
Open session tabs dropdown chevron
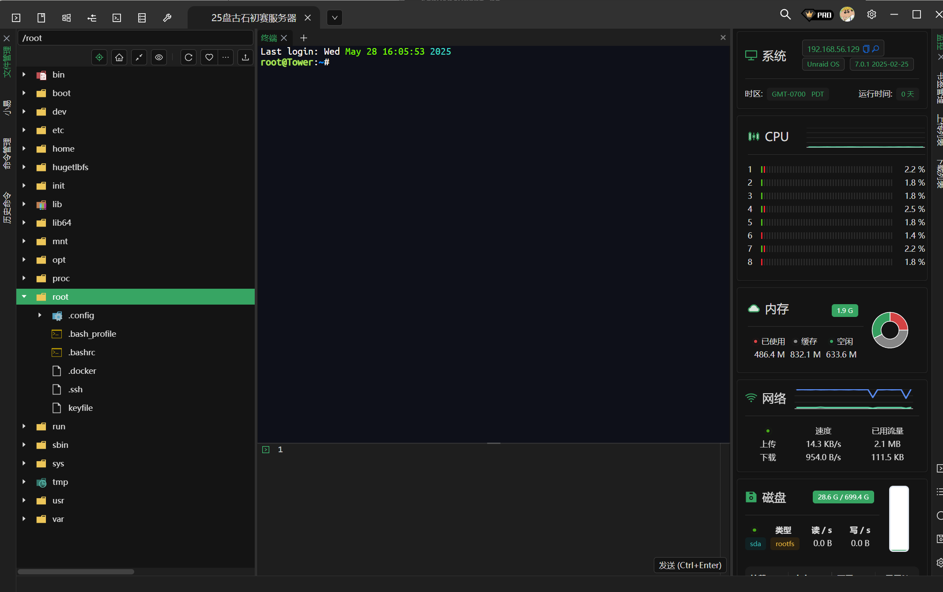point(335,18)
